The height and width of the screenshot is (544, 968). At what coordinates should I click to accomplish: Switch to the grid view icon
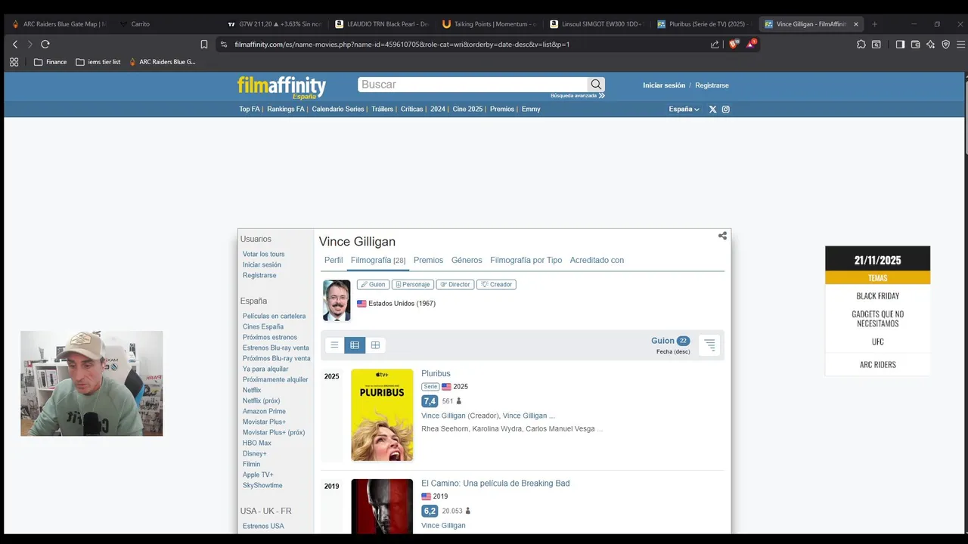[x=375, y=345]
